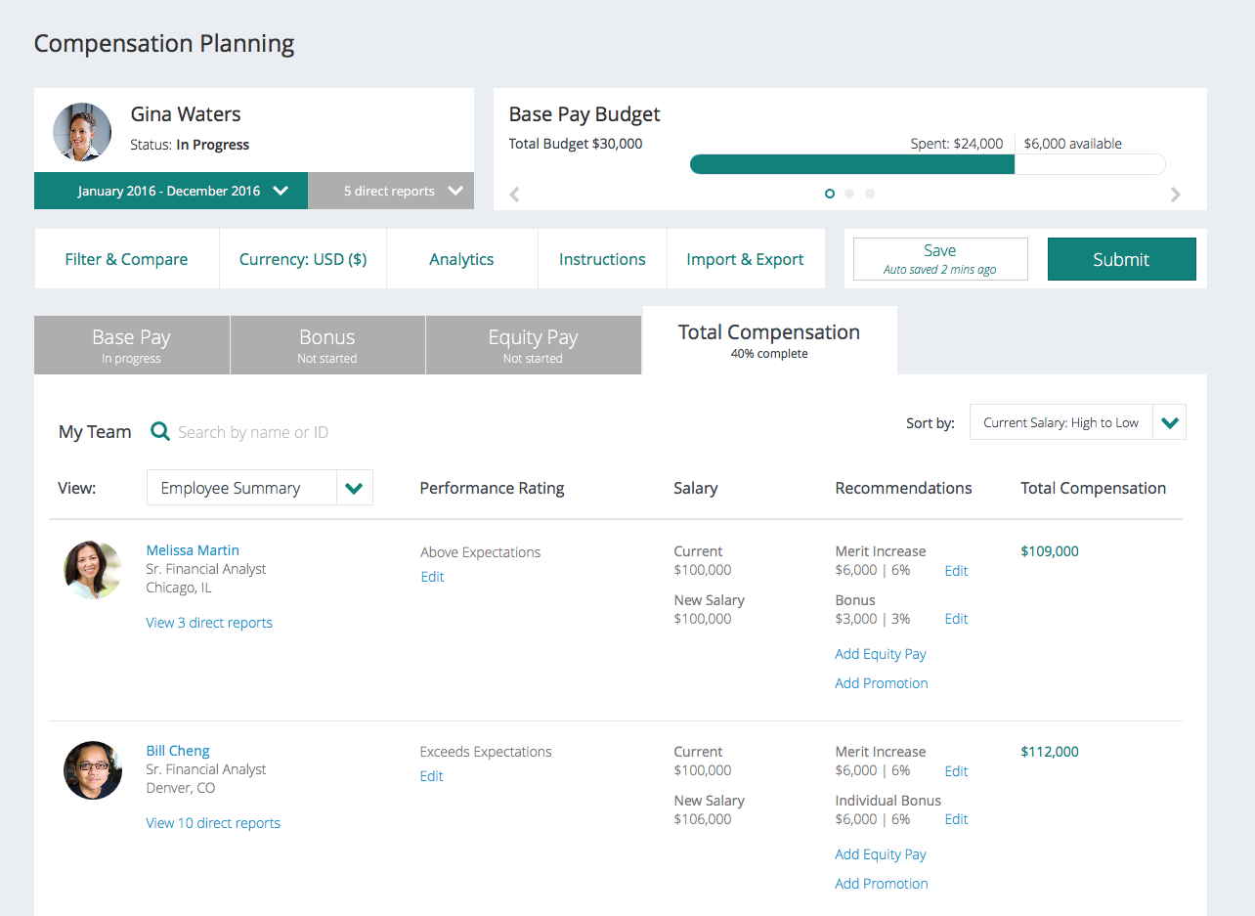
Task: Click the Search by name or ID field
Action: (x=253, y=432)
